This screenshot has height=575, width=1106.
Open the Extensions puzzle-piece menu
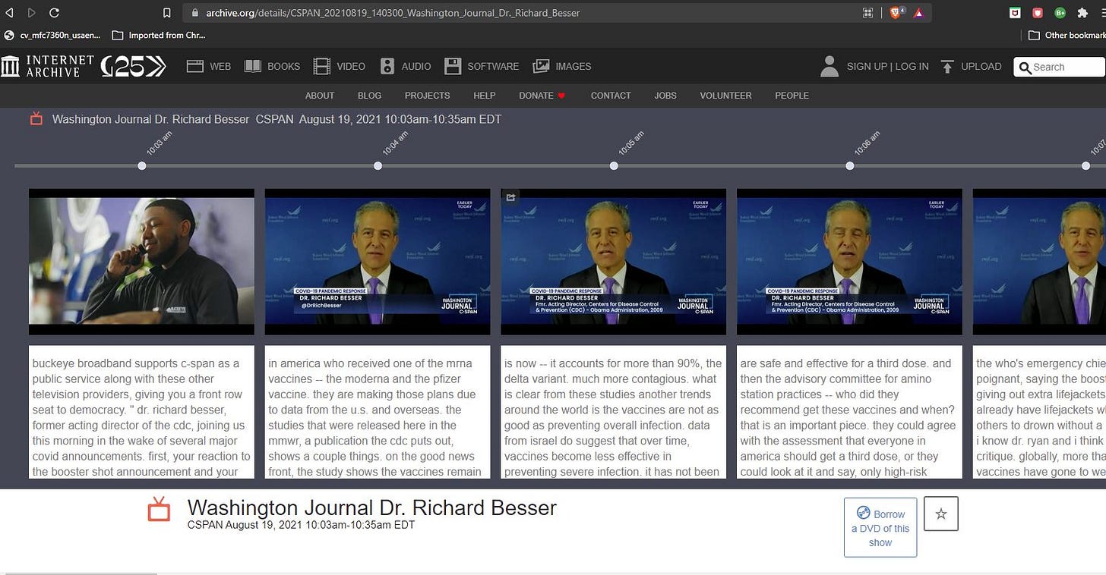coord(1082,13)
